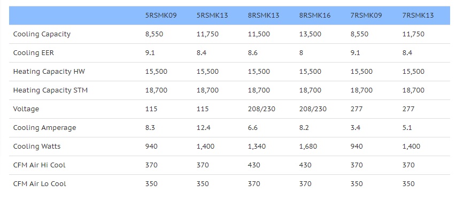Click the Cooling Capacity row label
This screenshot has height=200, width=456.
pyautogui.click(x=42, y=34)
